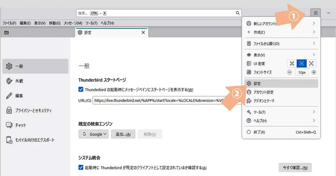This screenshot has width=336, height=176.
Task: Expand 新しいアカウント submenu arrow
Action: (314, 23)
